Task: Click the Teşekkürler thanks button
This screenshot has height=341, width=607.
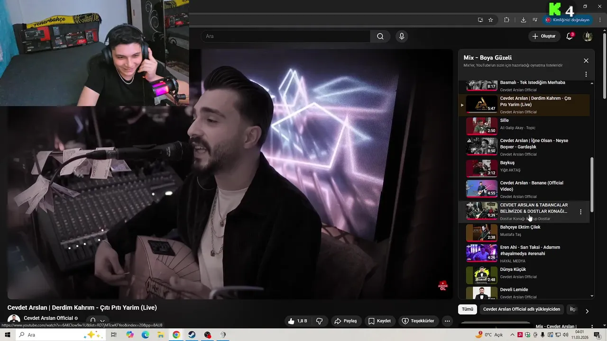Action: tap(418, 321)
